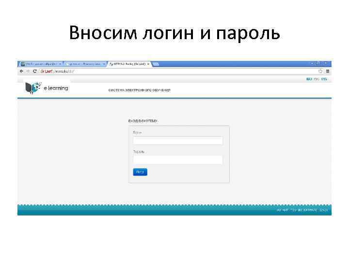The width and height of the screenshot is (349, 261).
Task: Click the blue Вход login button
Action: [140, 172]
